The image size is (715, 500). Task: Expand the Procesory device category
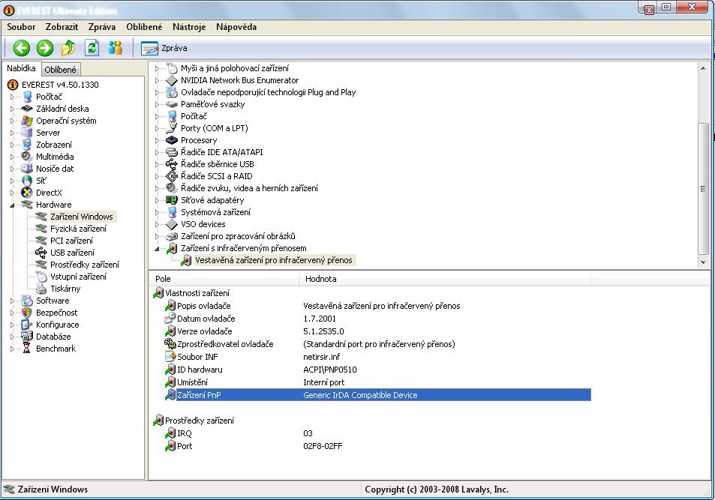[x=158, y=140]
